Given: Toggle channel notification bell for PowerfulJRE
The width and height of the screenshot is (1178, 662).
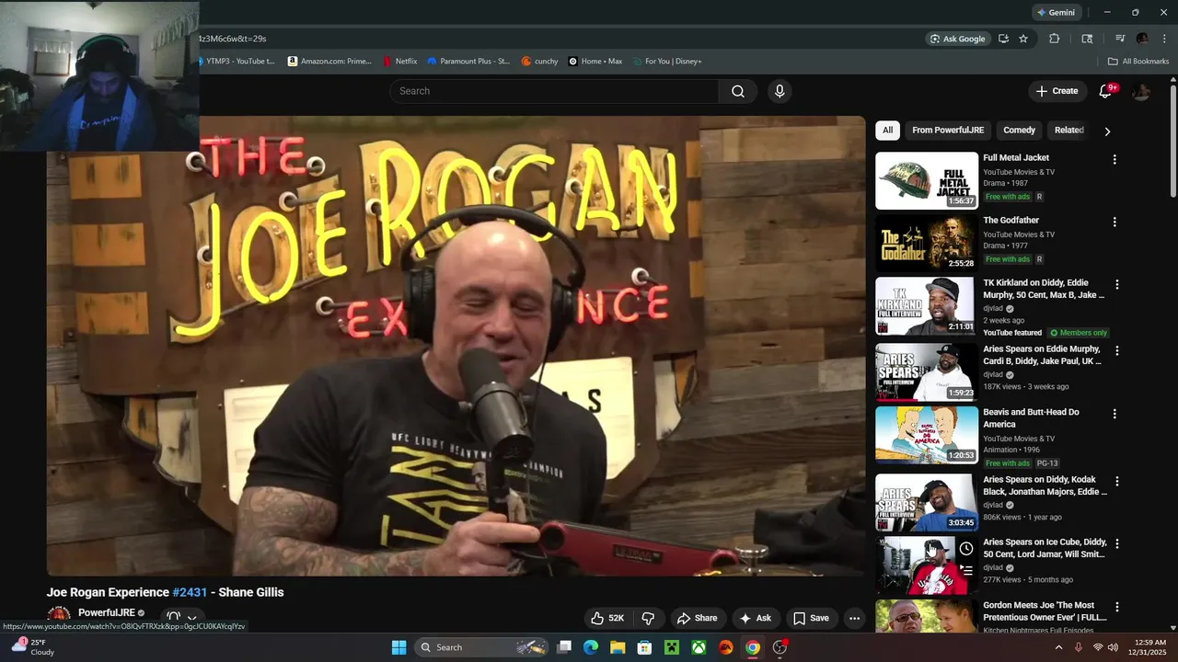Looking at the screenshot, I should tap(173, 618).
